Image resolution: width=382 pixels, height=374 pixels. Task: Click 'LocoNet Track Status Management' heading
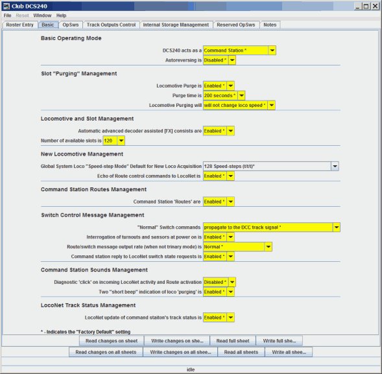[x=88, y=305]
